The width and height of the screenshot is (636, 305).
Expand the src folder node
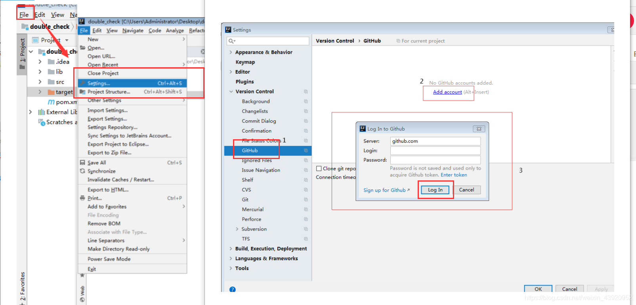tap(40, 82)
